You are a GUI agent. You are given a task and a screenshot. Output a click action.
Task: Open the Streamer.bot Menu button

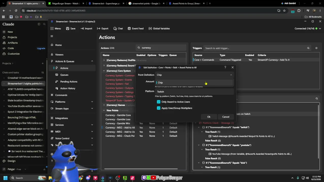pos(55,29)
